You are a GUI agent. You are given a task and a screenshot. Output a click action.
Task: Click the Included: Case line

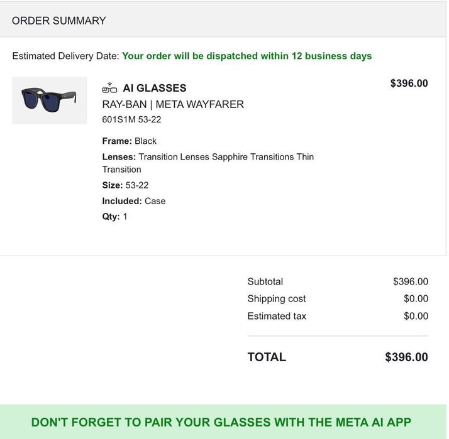pos(133,201)
